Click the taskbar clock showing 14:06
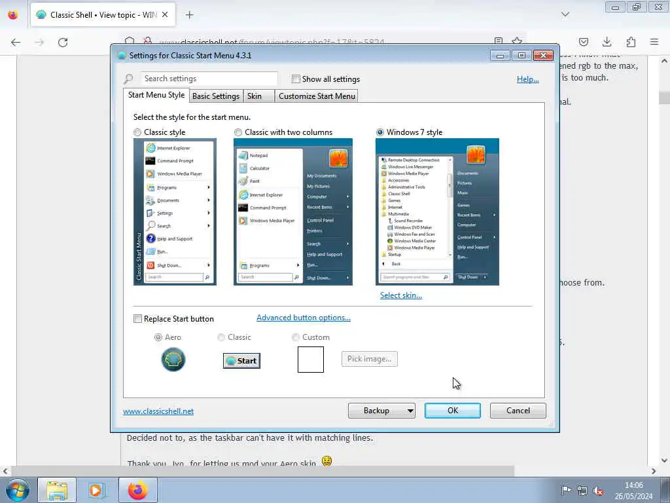Viewport: 670px width, 503px height. (x=633, y=491)
